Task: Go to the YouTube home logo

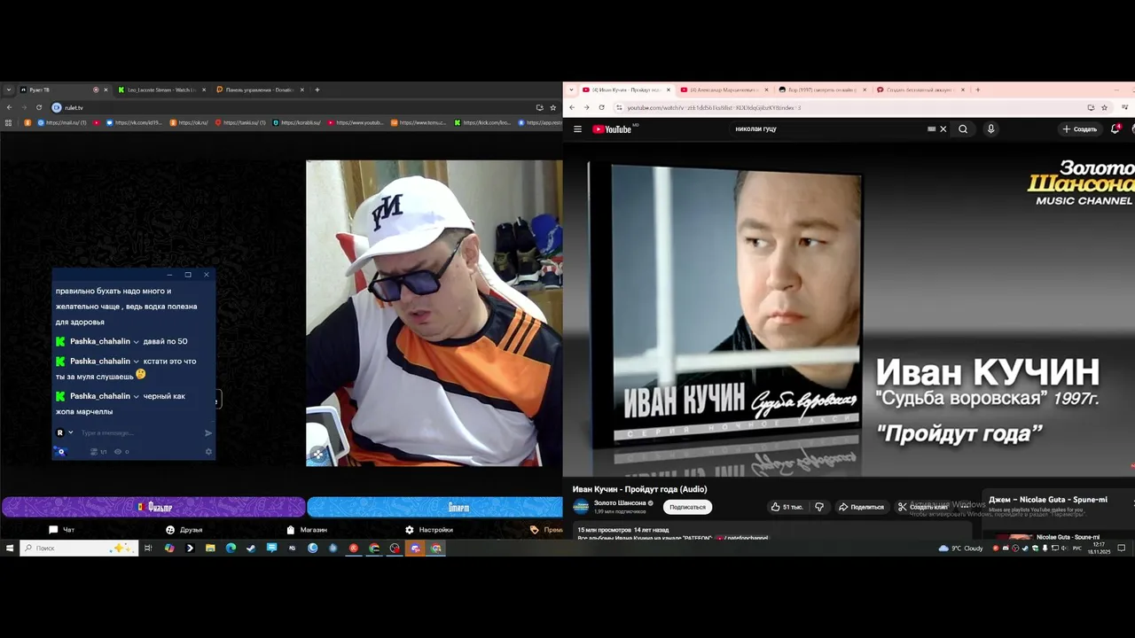Action: click(612, 129)
